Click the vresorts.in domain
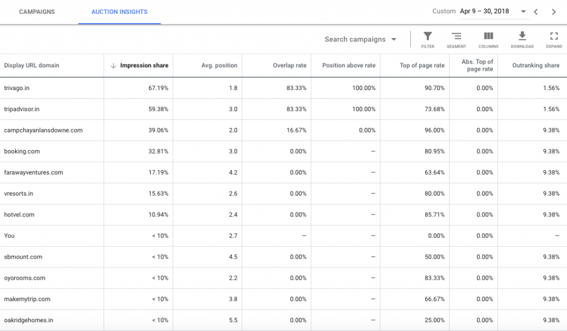Viewport: 567px width, 331px height. pyautogui.click(x=18, y=193)
